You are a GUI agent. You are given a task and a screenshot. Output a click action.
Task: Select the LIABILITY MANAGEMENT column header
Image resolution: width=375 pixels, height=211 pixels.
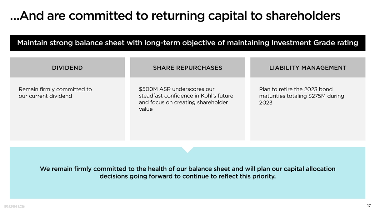(308, 68)
